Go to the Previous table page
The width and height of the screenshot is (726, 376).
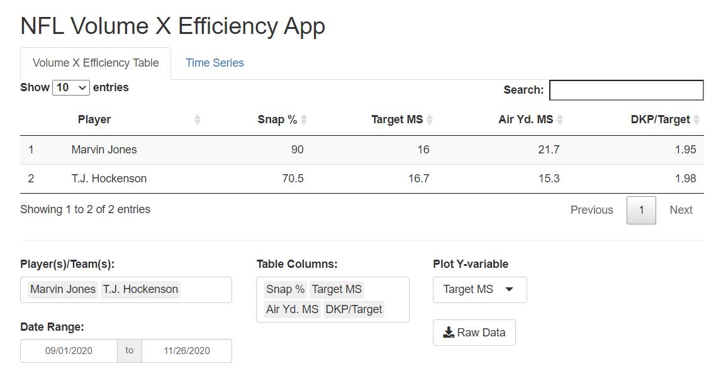click(x=592, y=210)
